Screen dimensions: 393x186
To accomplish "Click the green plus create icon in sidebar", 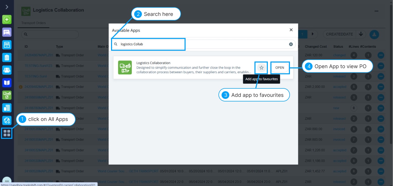I will tap(7, 19).
